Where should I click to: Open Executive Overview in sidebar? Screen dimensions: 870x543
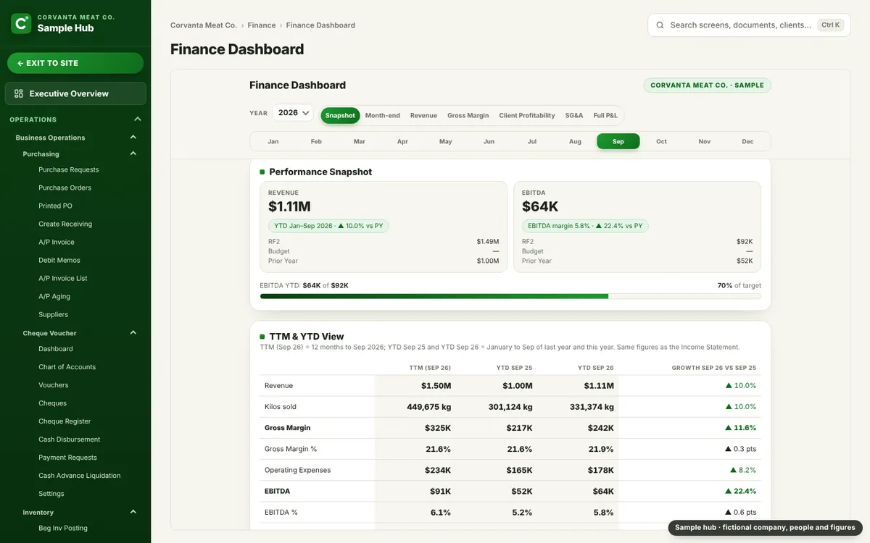[75, 93]
